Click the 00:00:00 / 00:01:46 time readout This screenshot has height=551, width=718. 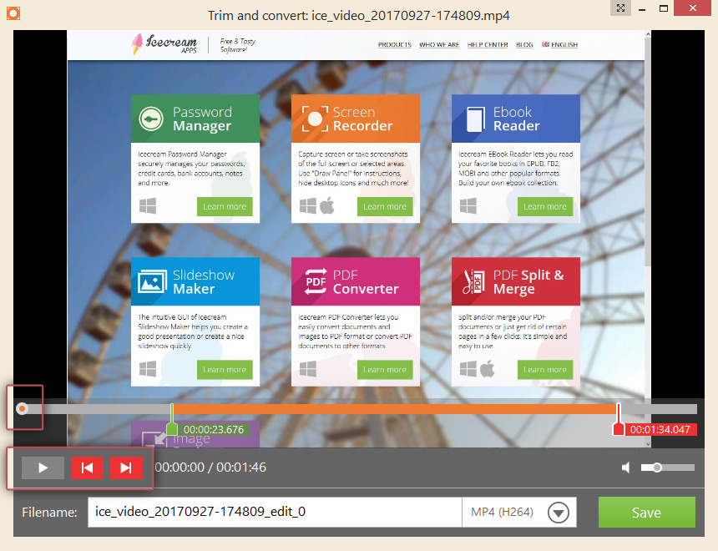click(x=210, y=468)
